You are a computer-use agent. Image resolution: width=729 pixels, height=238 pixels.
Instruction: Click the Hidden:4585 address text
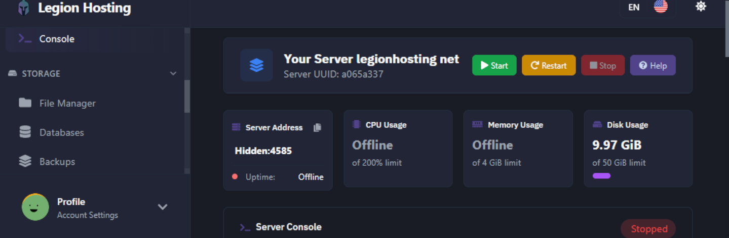coord(263,151)
